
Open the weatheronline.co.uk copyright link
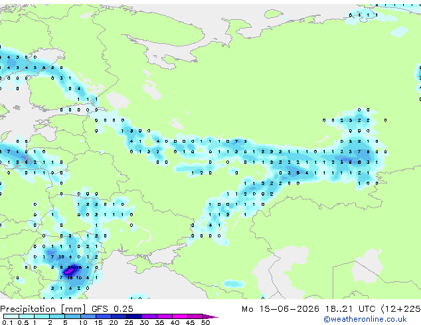[x=365, y=319]
